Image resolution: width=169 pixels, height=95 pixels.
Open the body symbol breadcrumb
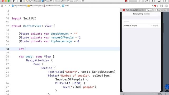point(65,6)
